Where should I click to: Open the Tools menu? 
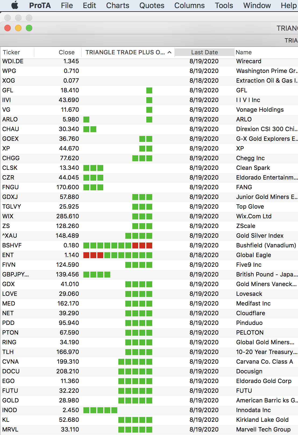pos(224,5)
